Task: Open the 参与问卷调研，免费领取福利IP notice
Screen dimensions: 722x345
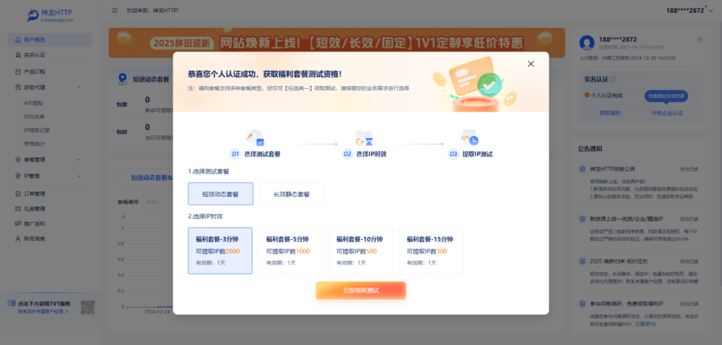Action: (x=628, y=304)
